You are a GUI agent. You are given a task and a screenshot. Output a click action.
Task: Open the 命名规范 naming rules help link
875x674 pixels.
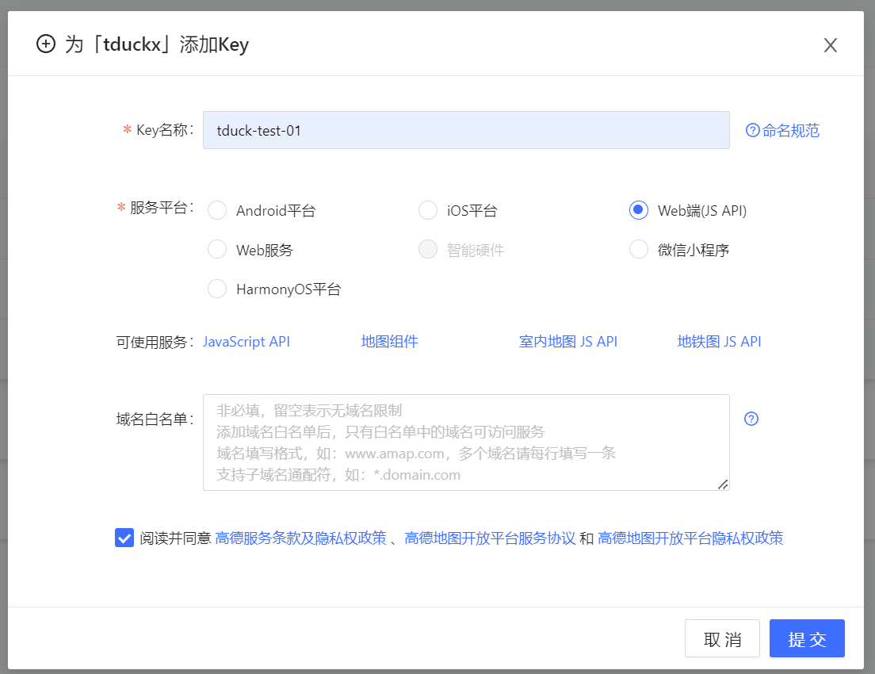(x=783, y=131)
